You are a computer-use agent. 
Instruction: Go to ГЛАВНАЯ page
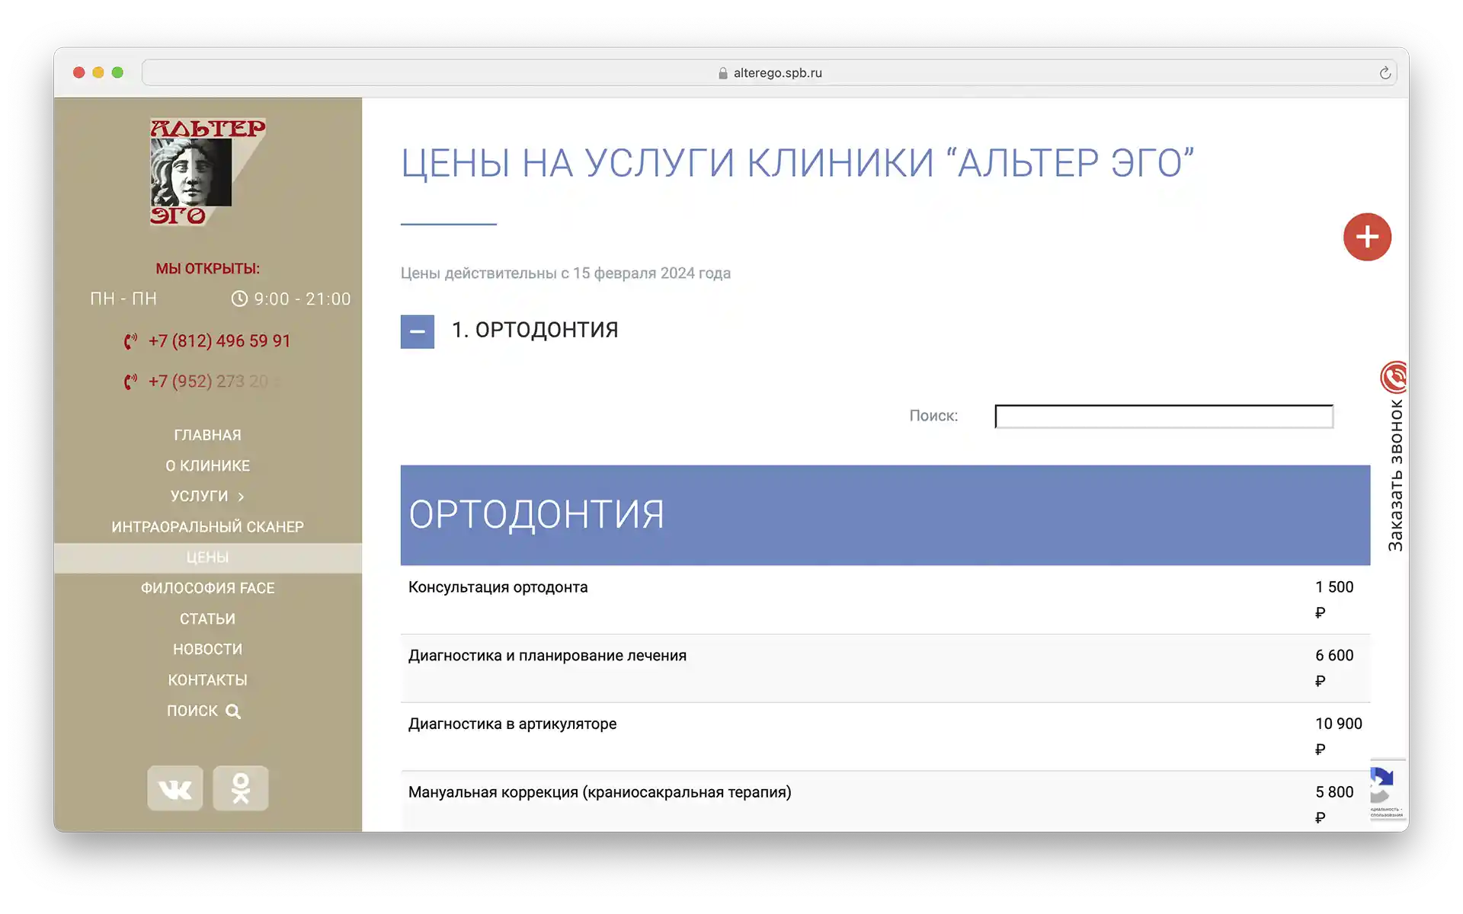[207, 435]
